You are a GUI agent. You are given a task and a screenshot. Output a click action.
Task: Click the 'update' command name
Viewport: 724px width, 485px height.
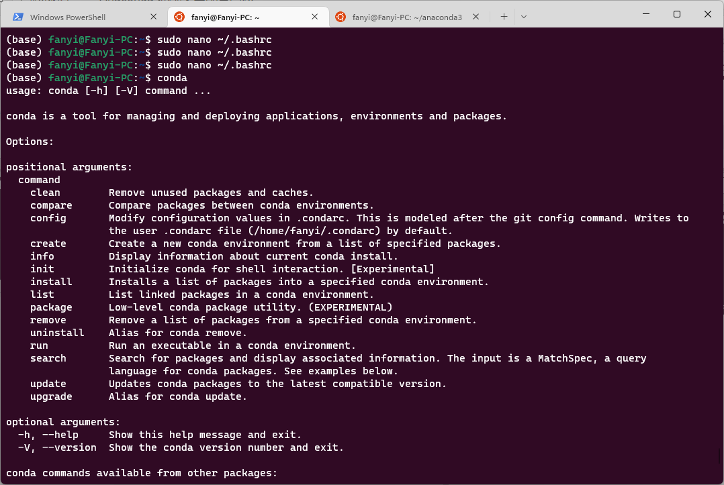[48, 384]
